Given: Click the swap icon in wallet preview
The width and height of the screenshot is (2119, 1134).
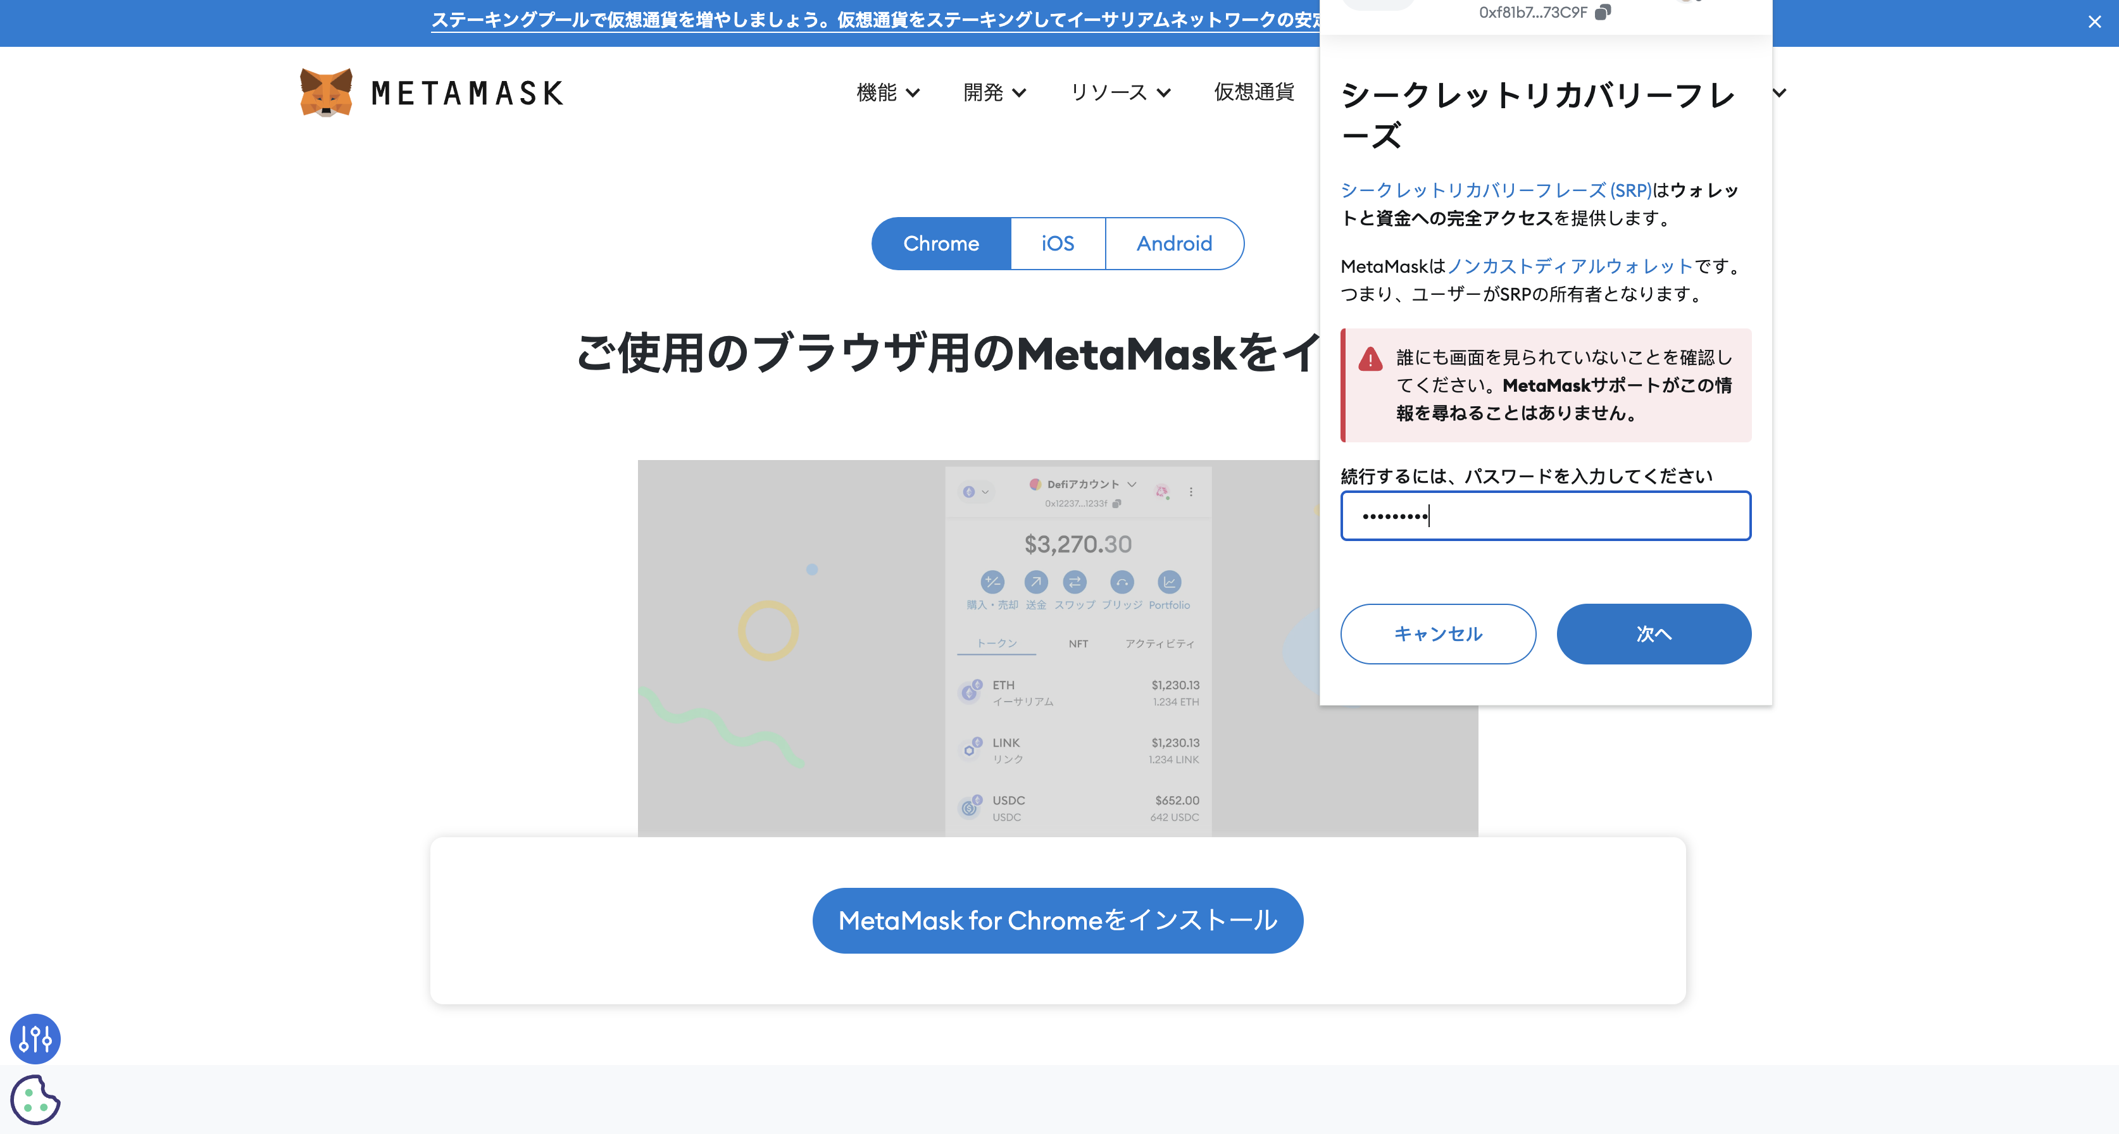Looking at the screenshot, I should tap(1074, 582).
